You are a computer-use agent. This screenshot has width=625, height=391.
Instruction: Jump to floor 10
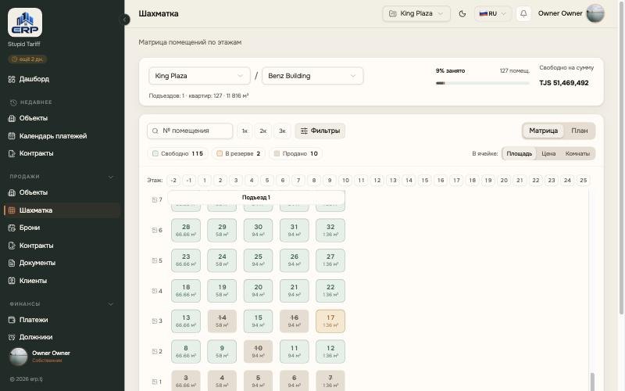tap(345, 181)
